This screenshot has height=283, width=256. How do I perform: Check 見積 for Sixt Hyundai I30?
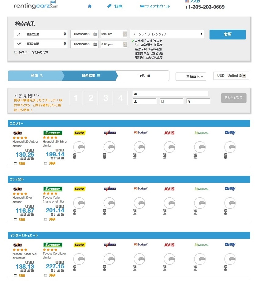15,219
